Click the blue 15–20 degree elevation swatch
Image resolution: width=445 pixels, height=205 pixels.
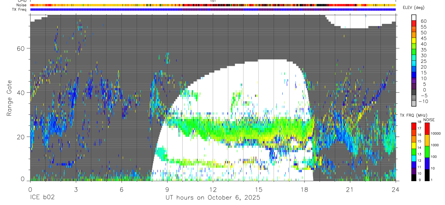pyautogui.click(x=414, y=70)
